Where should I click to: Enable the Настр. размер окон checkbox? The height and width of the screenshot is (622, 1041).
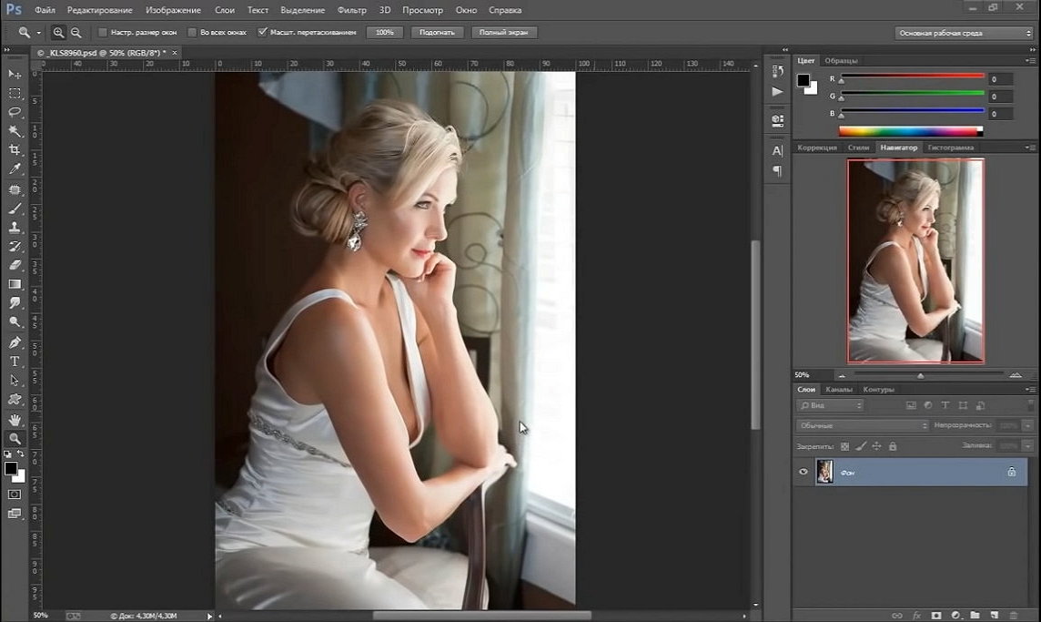[103, 32]
